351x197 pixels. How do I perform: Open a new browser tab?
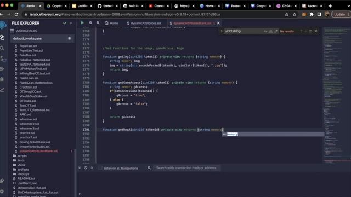(x=330, y=6)
